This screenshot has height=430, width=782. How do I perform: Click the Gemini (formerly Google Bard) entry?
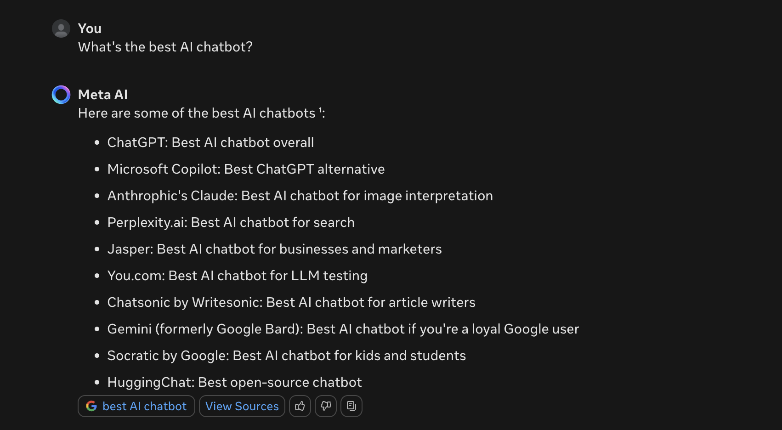[x=343, y=329]
